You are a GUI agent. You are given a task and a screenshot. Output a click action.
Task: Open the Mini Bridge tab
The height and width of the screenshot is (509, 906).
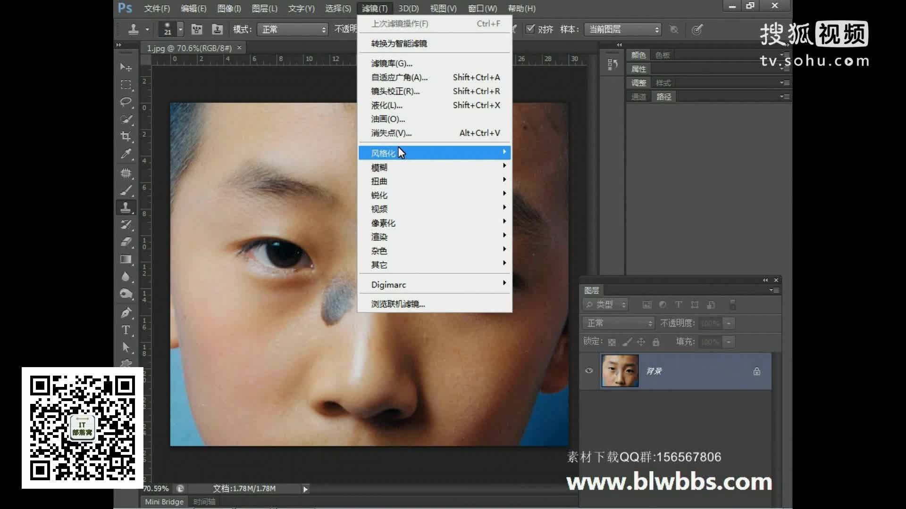click(x=164, y=502)
